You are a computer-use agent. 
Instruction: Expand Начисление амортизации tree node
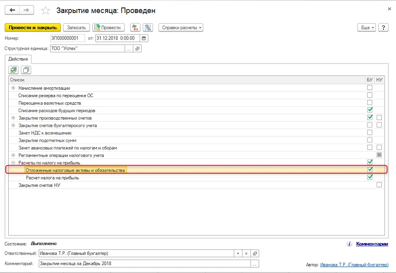click(13, 88)
